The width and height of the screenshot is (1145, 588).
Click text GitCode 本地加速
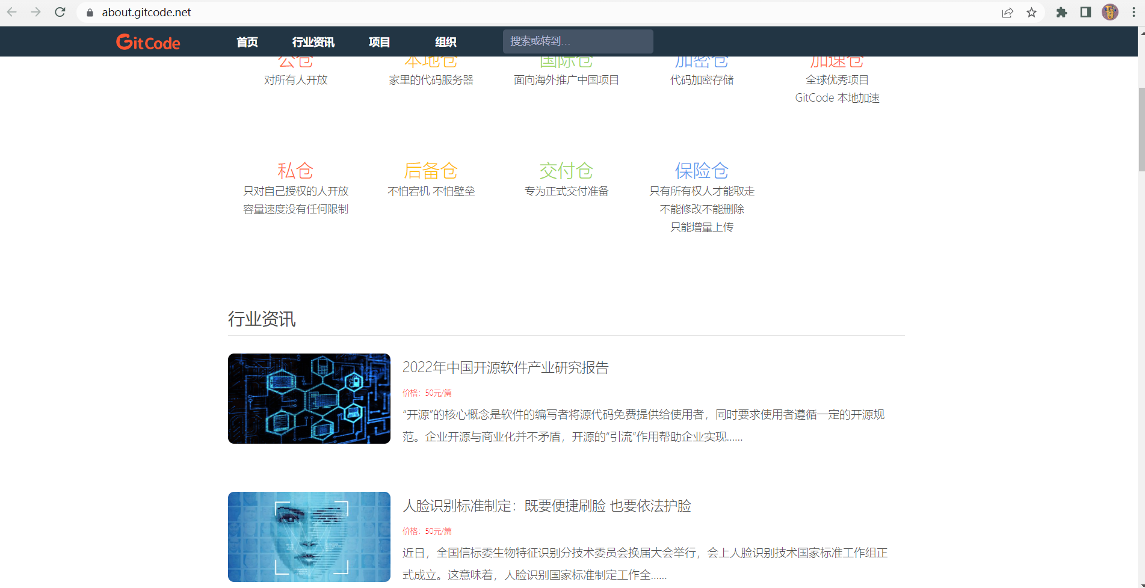(x=837, y=98)
